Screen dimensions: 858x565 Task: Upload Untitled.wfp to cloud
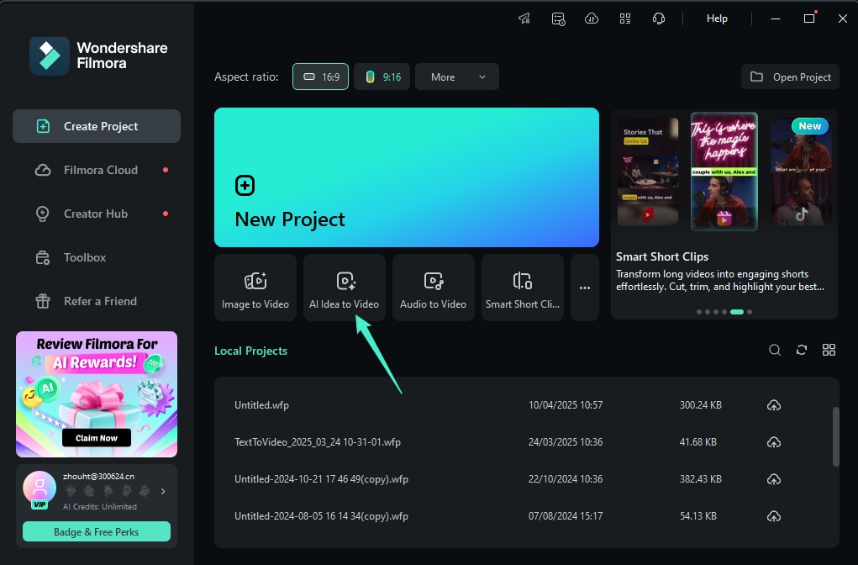[774, 405]
